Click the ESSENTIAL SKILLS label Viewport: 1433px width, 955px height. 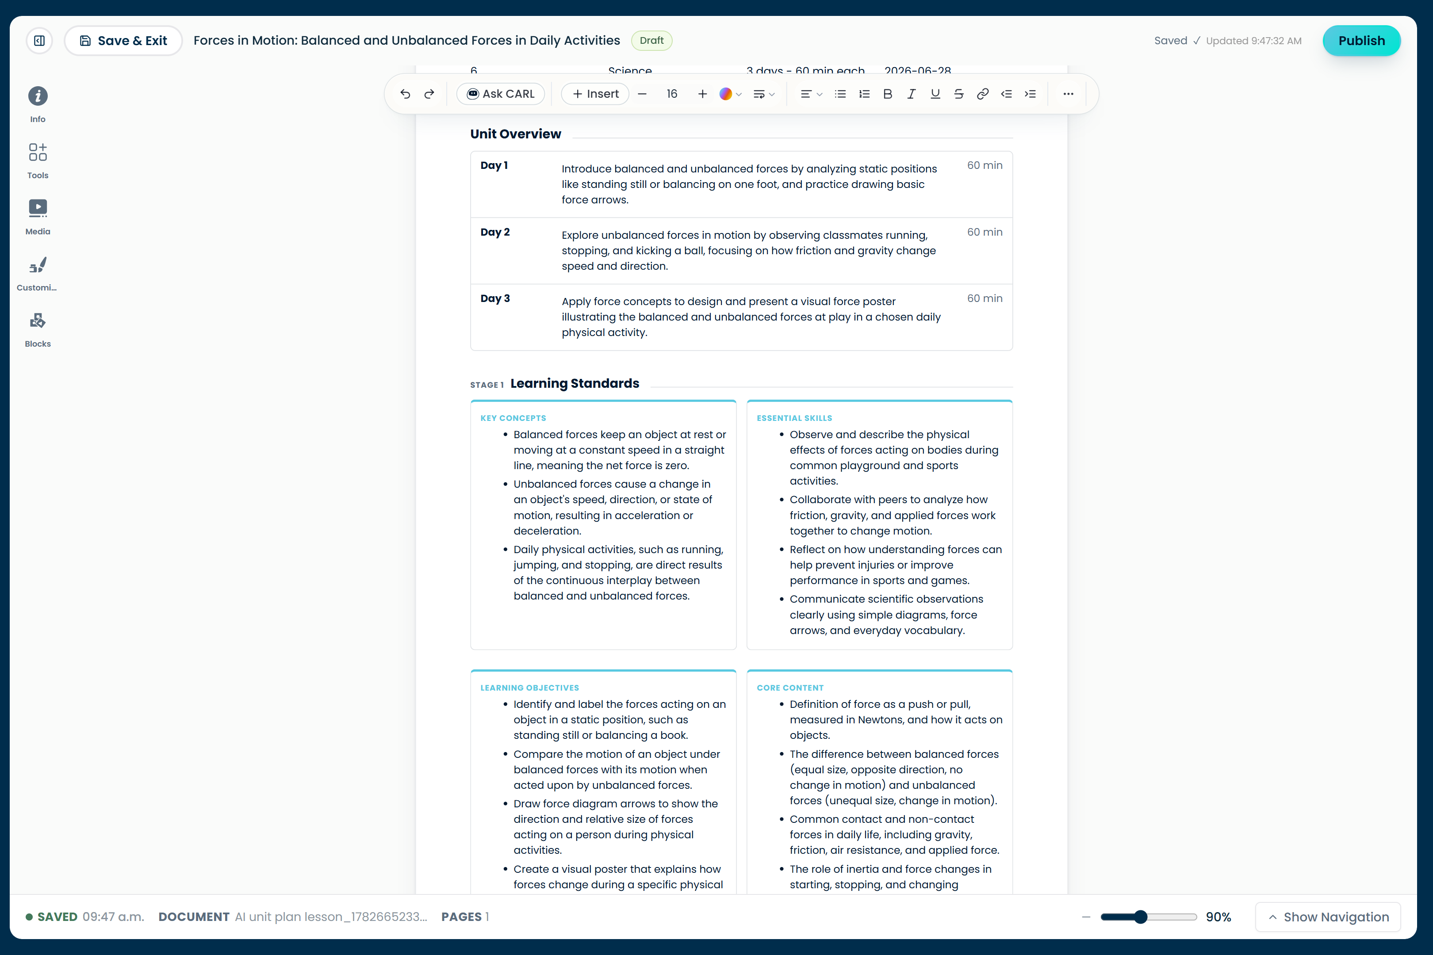[794, 418]
